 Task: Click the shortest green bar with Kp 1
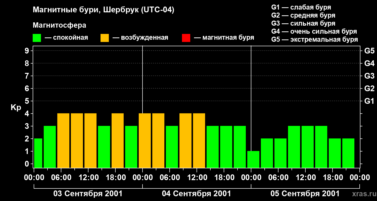click(x=253, y=159)
